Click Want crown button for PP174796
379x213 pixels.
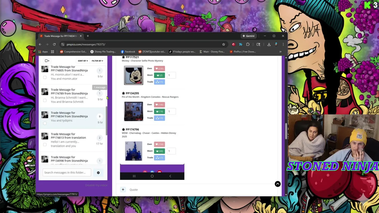[x=159, y=151]
